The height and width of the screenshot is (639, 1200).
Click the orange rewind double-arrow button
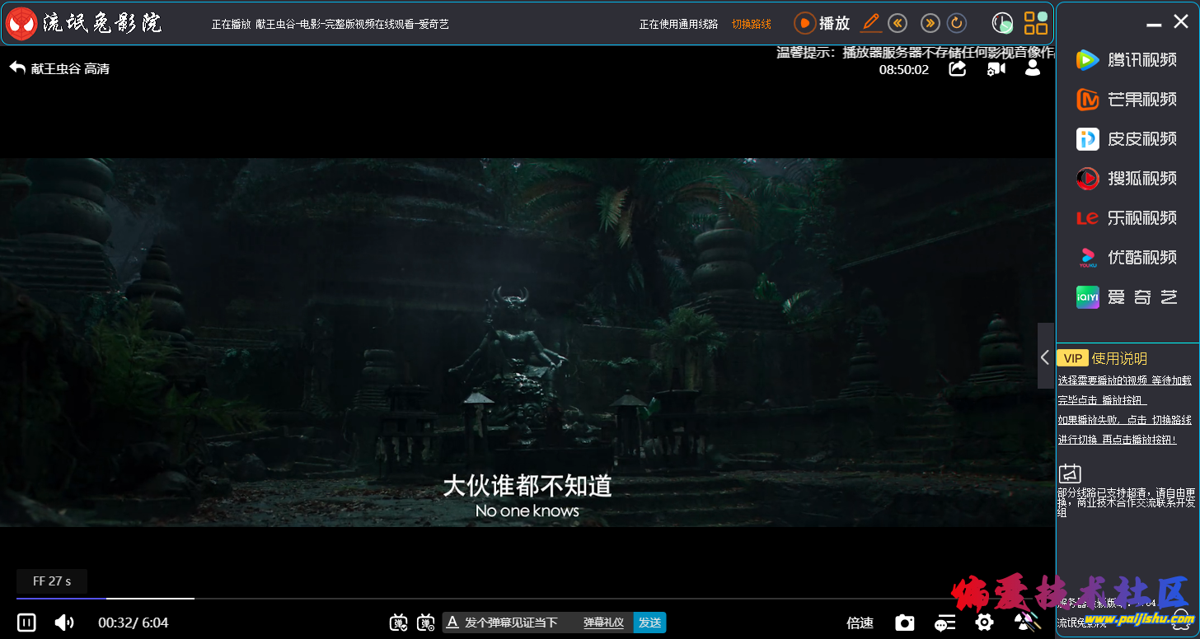[x=898, y=23]
